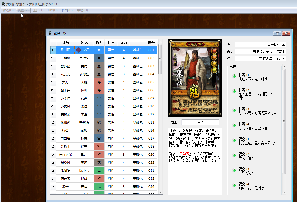297x202 pixels.
Task: Play voice line 甘霖 (1) arrow icon
Action: (x=234, y=76)
